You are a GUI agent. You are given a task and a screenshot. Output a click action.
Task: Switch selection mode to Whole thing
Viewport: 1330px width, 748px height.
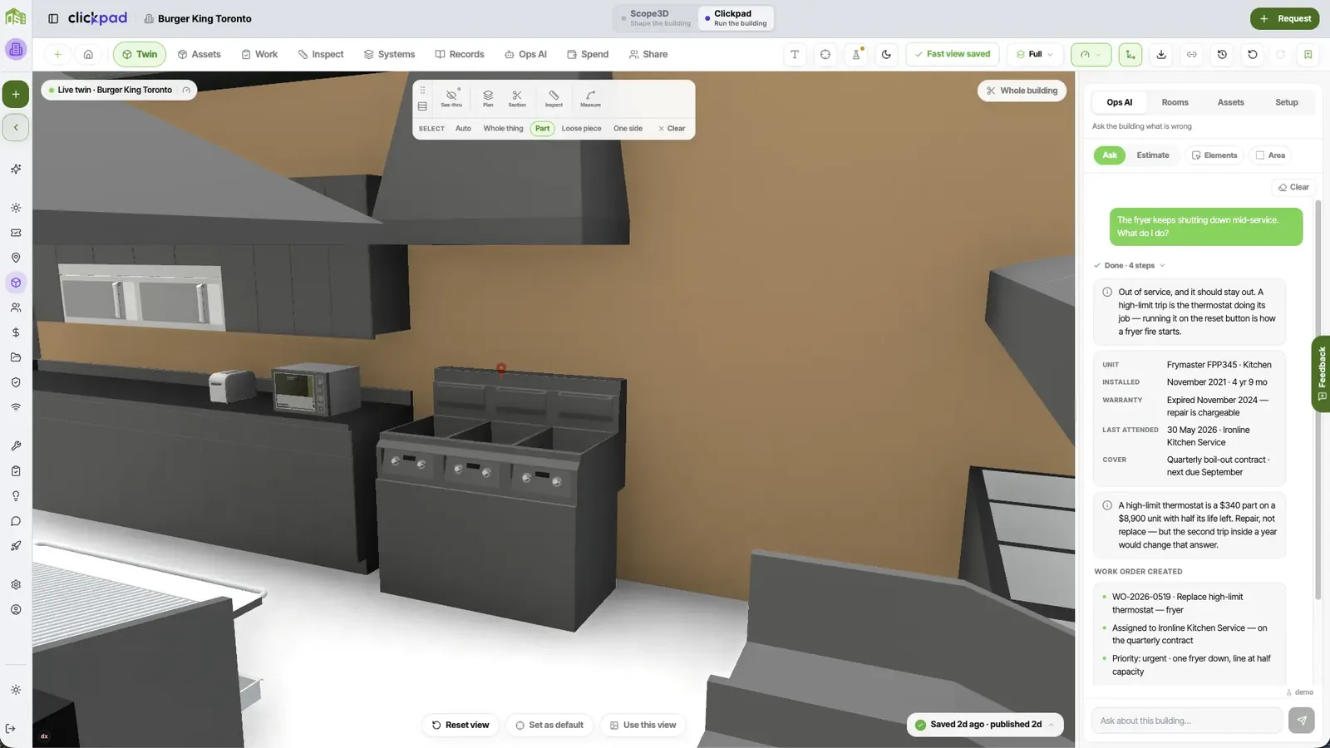(x=503, y=129)
